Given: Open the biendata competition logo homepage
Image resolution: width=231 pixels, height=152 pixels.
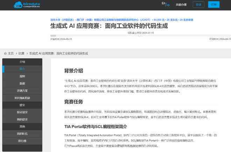Looking at the screenshot, I should (27, 5).
